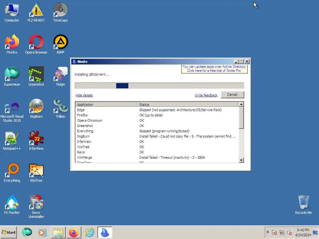
Task: Click the Application column header
Action: (x=106, y=104)
